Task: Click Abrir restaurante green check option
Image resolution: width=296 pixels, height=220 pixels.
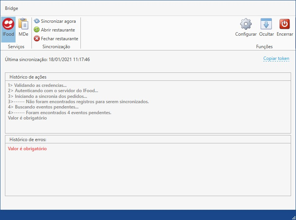Action: [x=54, y=30]
